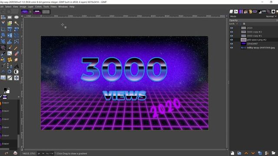
Task: Select the Fuzzy Select wand tool
Action: 17,23
